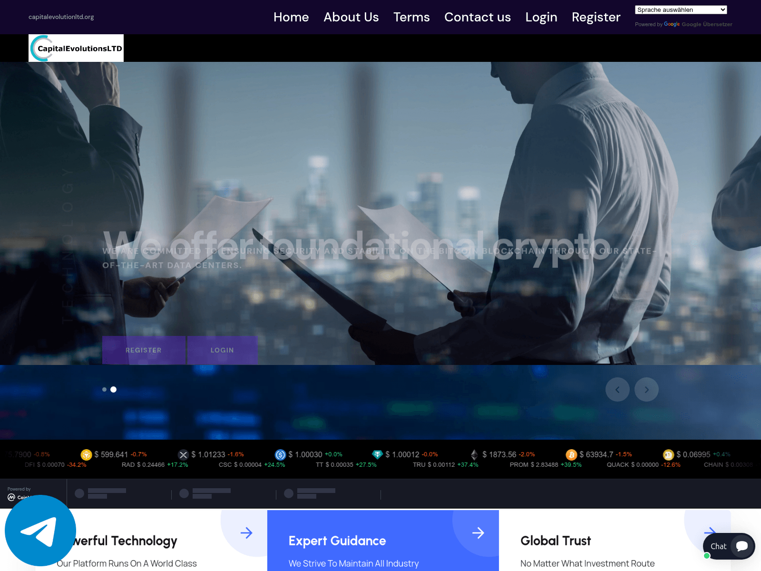Open the live Chat widget

click(x=729, y=546)
